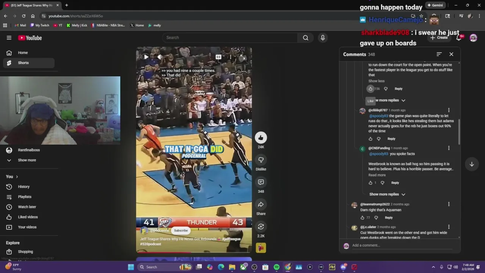485x273 pixels.
Task: Reply to the comment with 156 likes
Action: 399,89
